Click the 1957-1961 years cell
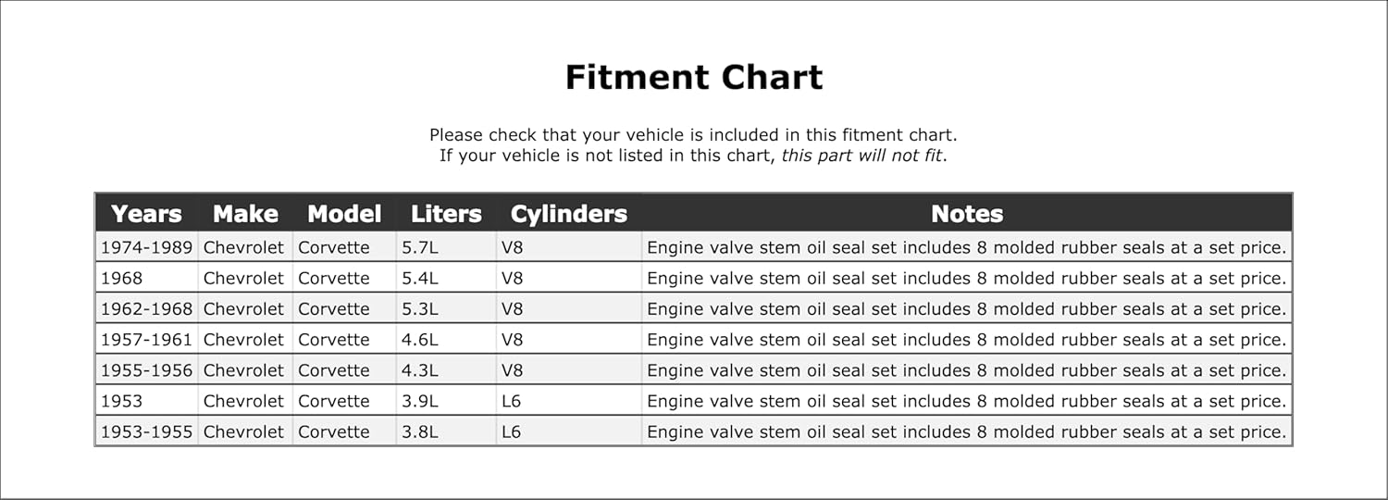1388x500 pixels. coord(146,340)
